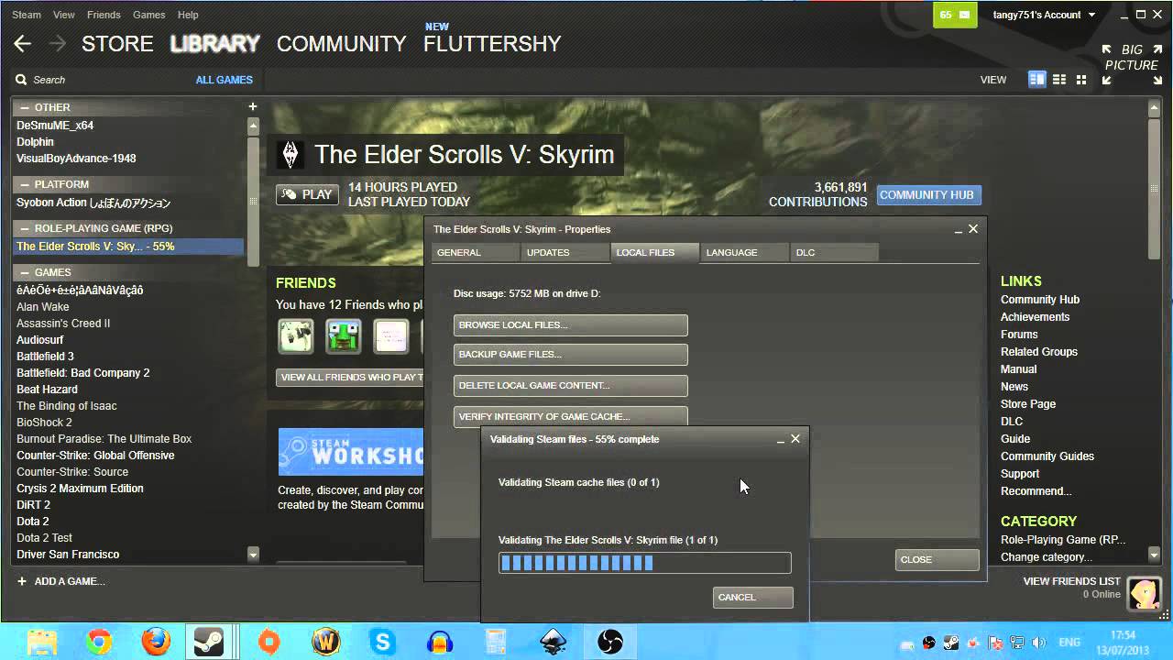Open the ALL GAMES filter dropdown
Viewport: 1173px width, 660px height.
pos(225,80)
